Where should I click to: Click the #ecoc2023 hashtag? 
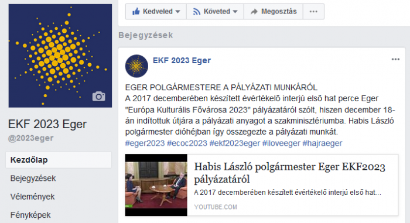tap(187, 143)
